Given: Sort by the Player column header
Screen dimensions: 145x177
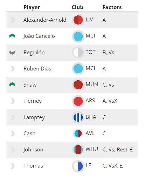Looking at the screenshot, I should point(32,7).
